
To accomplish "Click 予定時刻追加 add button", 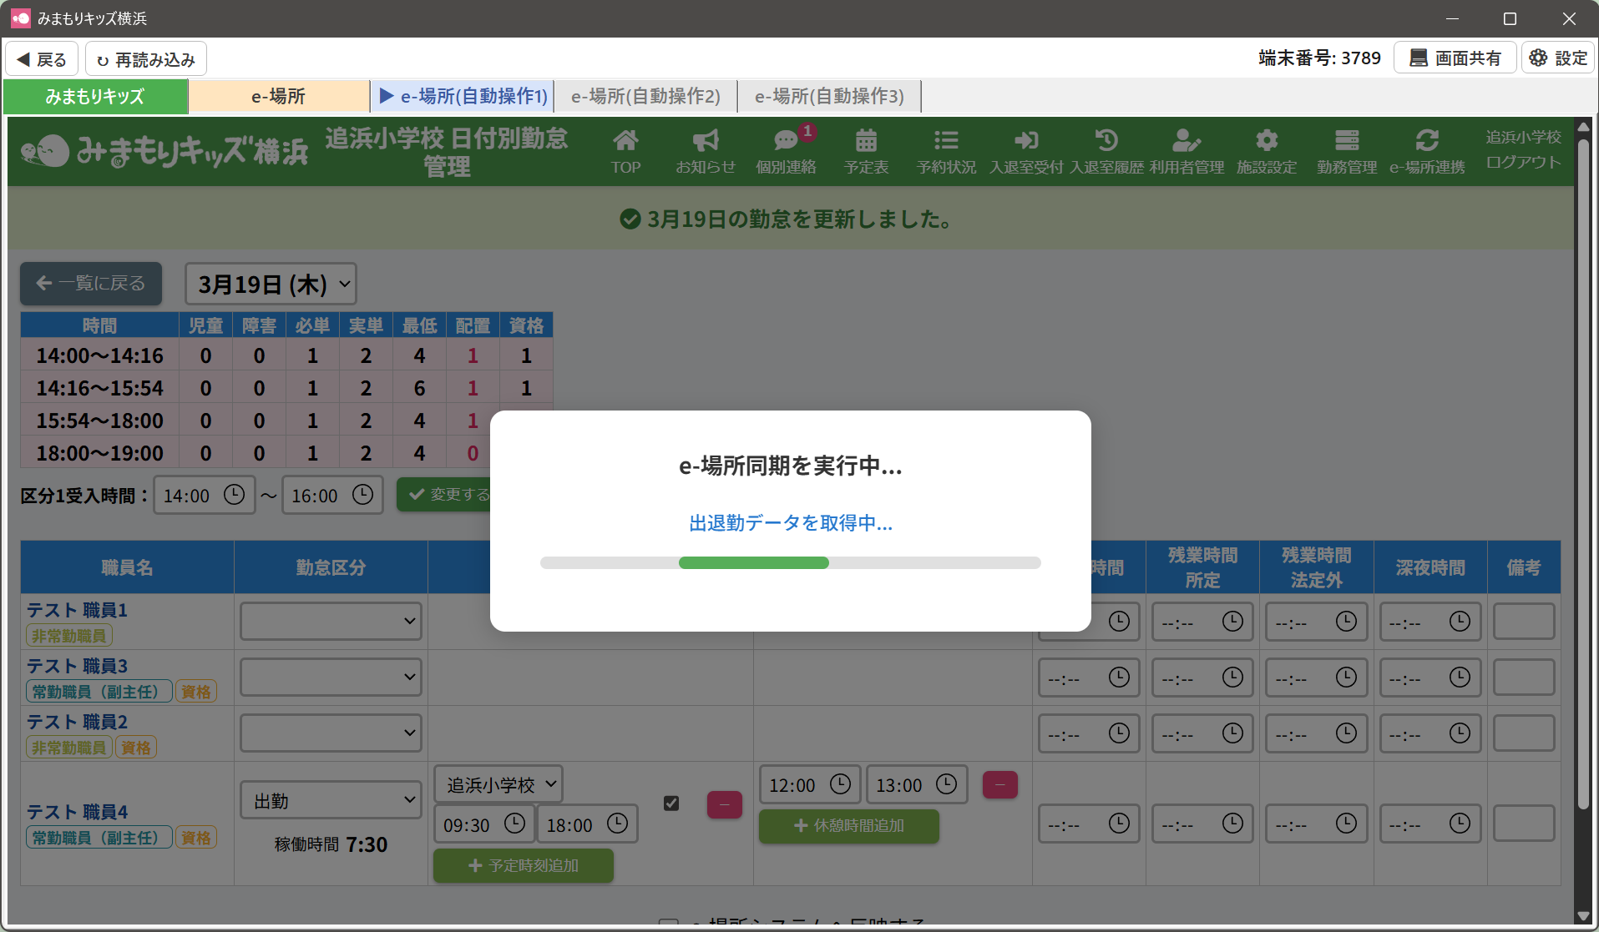I will pyautogui.click(x=524, y=866).
